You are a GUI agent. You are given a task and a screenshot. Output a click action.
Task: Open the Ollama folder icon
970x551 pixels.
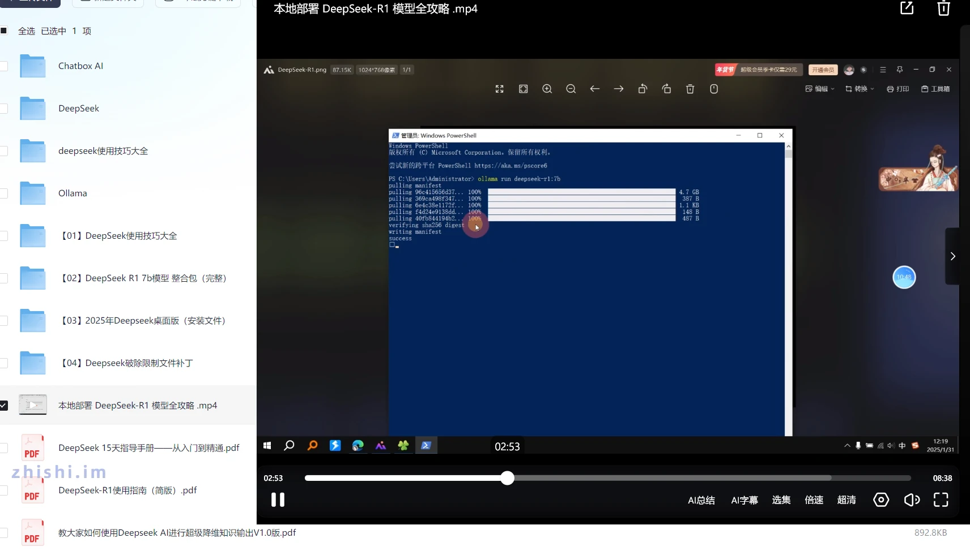point(33,193)
